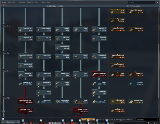Select the premium Khalid vehicle card
This screenshot has width=160, height=124.
[x=117, y=75]
